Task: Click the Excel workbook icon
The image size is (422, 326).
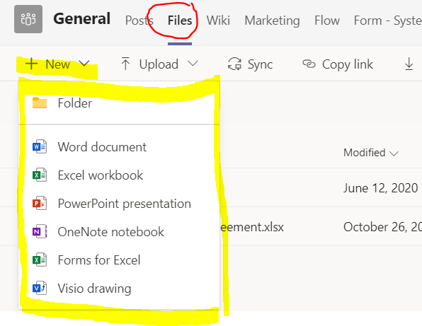Action: pyautogui.click(x=40, y=175)
